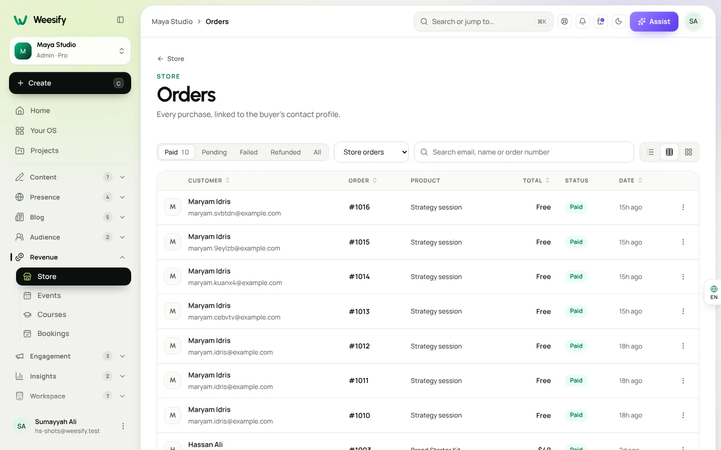Open row menu for order #1013
Image resolution: width=721 pixels, height=450 pixels.
click(x=683, y=311)
